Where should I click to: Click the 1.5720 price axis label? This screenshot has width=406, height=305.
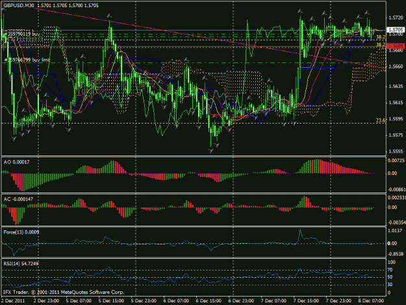tap(396, 18)
